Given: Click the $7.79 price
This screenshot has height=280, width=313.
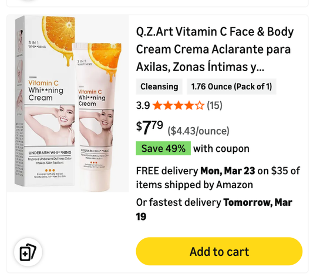Looking at the screenshot, I should click(150, 128).
